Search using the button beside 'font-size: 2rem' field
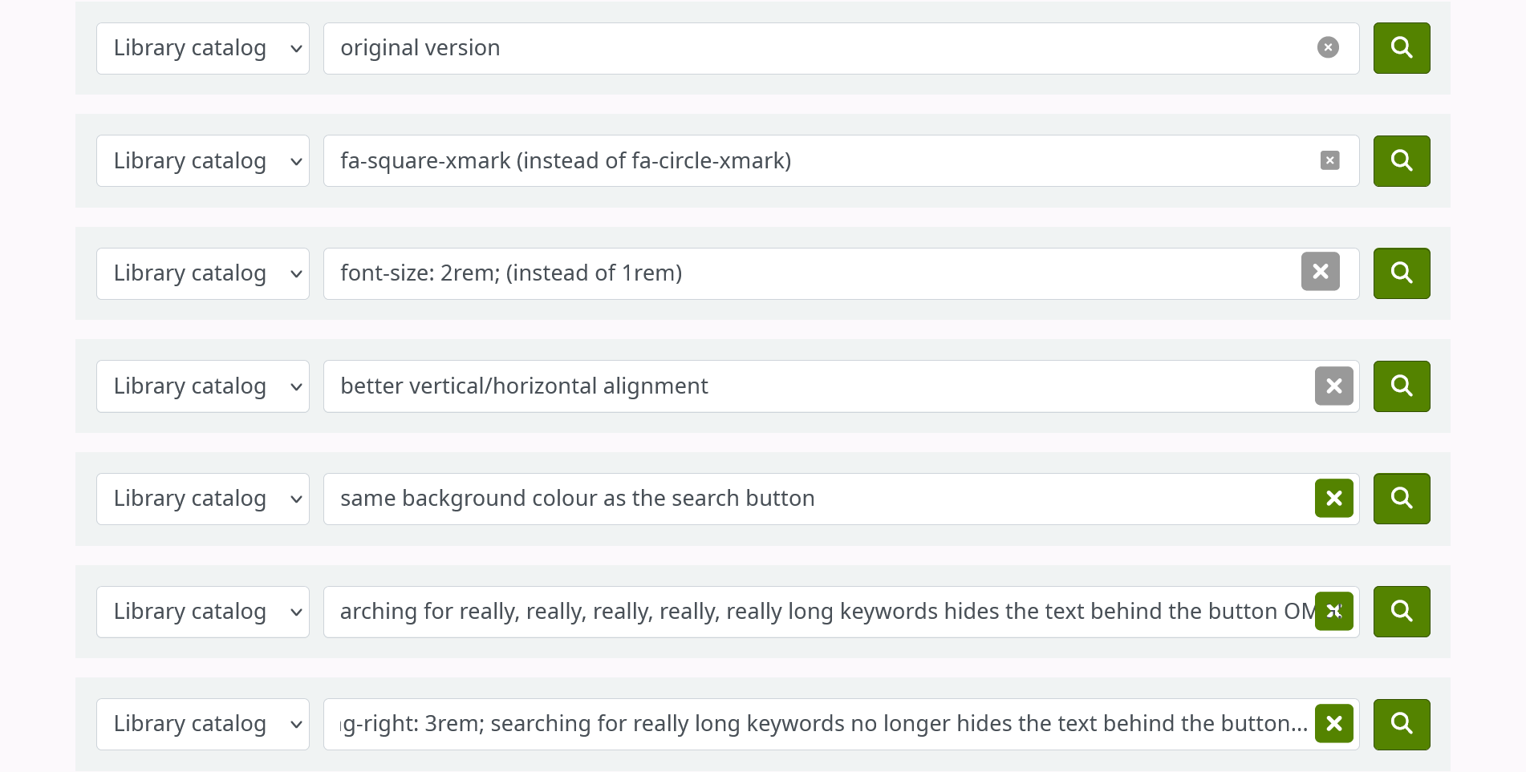The image size is (1526, 772). pos(1401,273)
